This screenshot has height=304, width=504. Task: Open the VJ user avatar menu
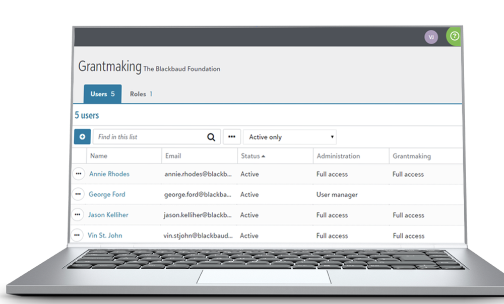coord(431,37)
